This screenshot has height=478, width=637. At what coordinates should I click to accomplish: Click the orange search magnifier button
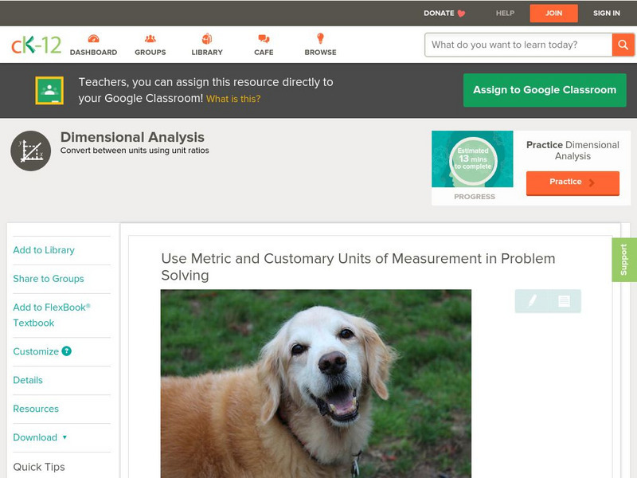click(623, 45)
